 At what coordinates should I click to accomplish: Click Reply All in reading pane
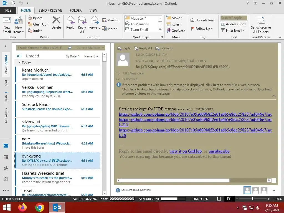(143, 48)
